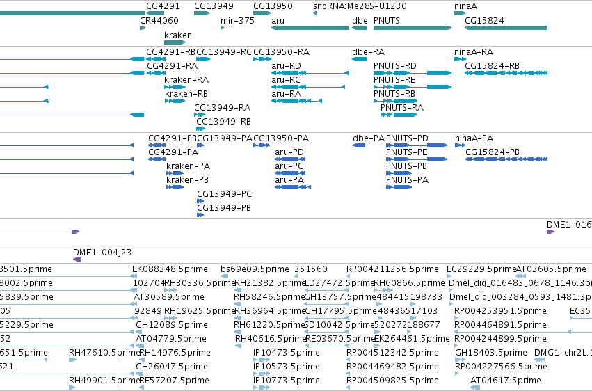The image size is (592, 391).
Task: Select the ninaA-RA transcript
Action: click(x=461, y=59)
